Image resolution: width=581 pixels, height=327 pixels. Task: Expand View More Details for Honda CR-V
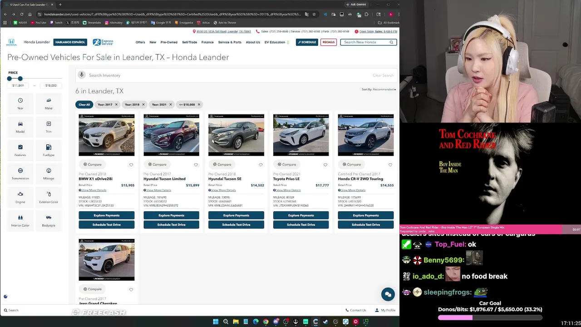[x=352, y=190]
